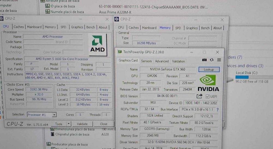Click the Bus Speed value 99.76 MHz
Image resolution: width=273 pixels, height=149 pixels.
pyautogui.click(x=39, y=99)
